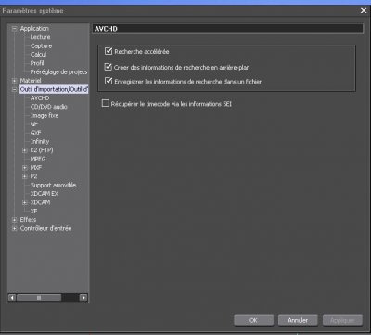The width and height of the screenshot is (371, 335).
Task: Expand the Effets tree node
Action: click(x=14, y=220)
